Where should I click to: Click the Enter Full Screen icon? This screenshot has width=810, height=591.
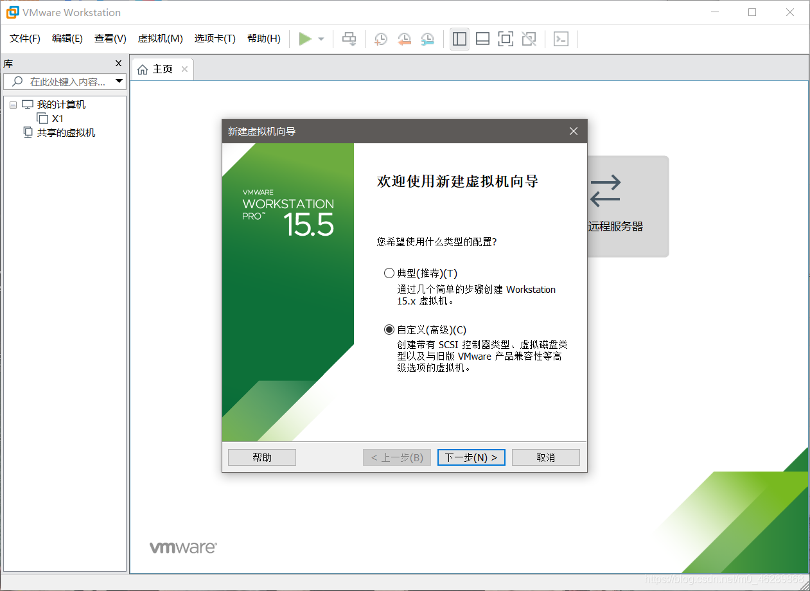(506, 39)
